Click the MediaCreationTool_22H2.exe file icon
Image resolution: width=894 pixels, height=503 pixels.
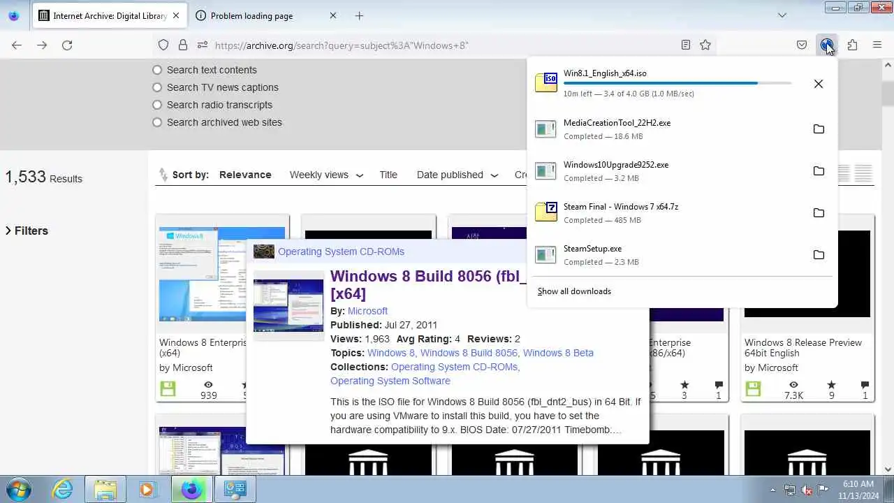pyautogui.click(x=546, y=129)
